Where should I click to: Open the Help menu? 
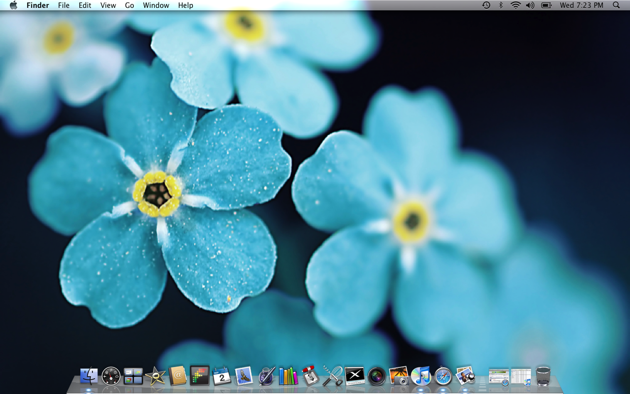click(186, 5)
